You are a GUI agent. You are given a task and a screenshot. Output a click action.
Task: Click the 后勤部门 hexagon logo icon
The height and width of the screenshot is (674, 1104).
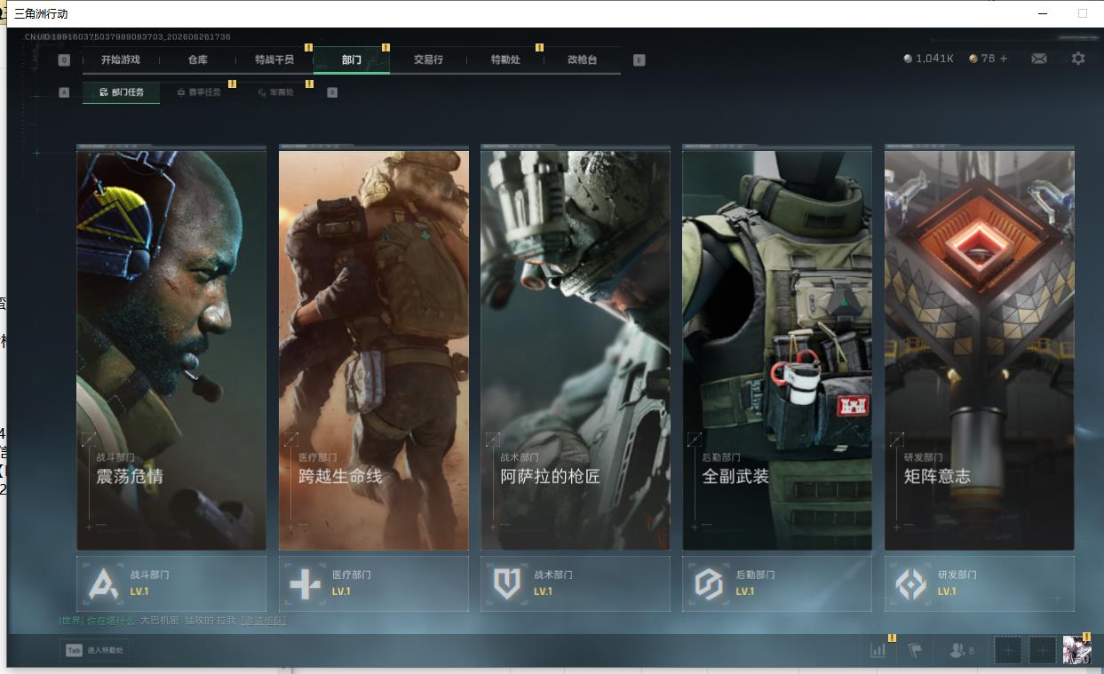[x=709, y=583]
